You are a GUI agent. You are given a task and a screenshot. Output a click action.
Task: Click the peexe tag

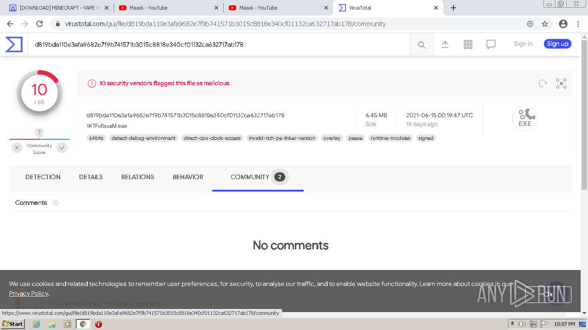pos(356,138)
